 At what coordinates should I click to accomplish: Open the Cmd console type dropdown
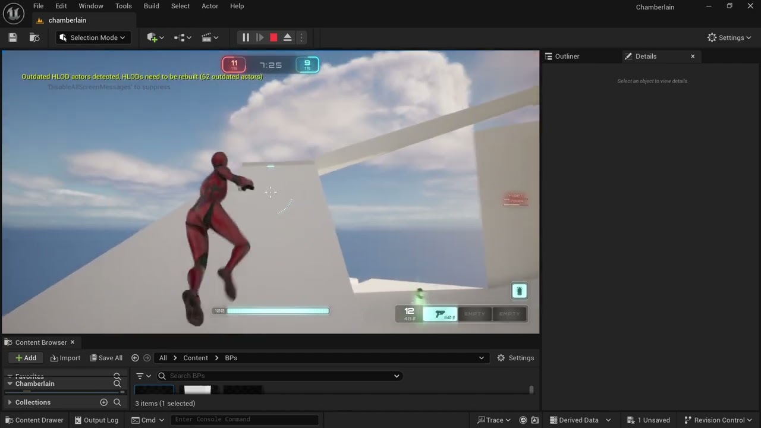pyautogui.click(x=148, y=420)
